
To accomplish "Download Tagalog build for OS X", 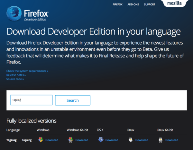I will pos(112,140).
